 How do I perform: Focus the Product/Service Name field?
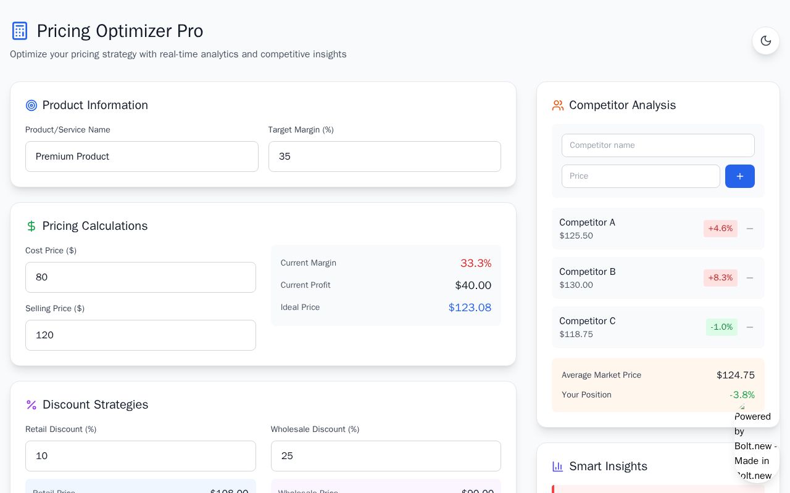tap(142, 157)
